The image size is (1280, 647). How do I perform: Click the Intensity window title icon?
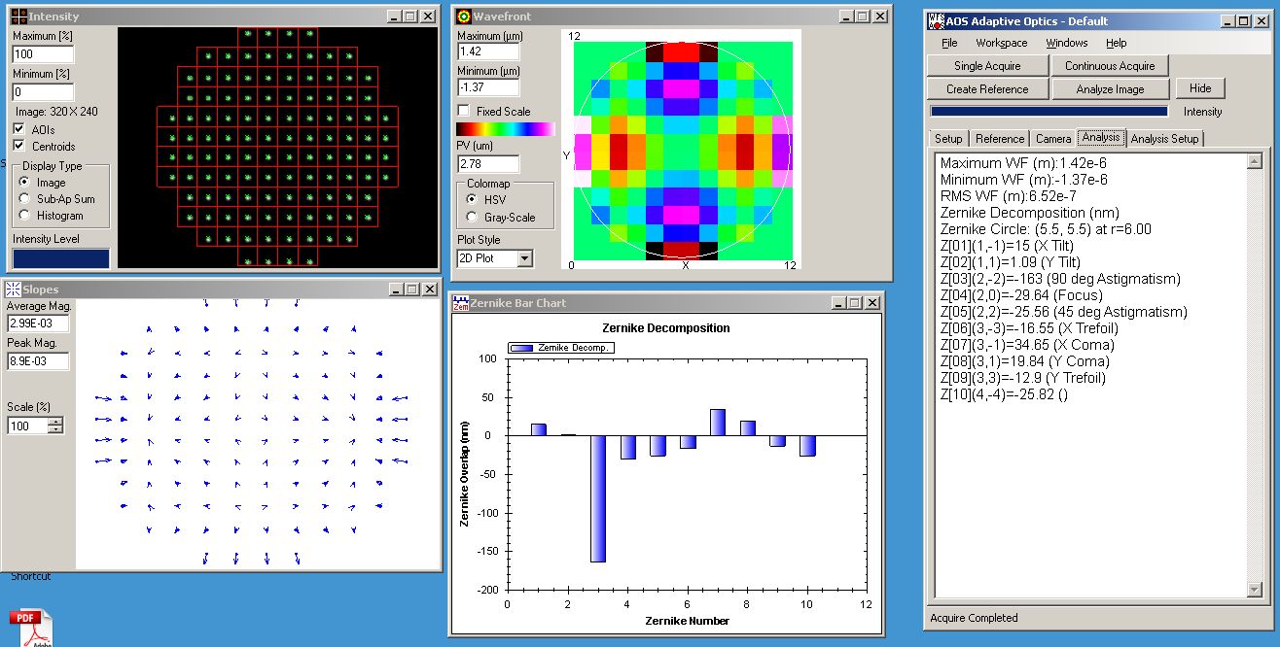[x=18, y=17]
